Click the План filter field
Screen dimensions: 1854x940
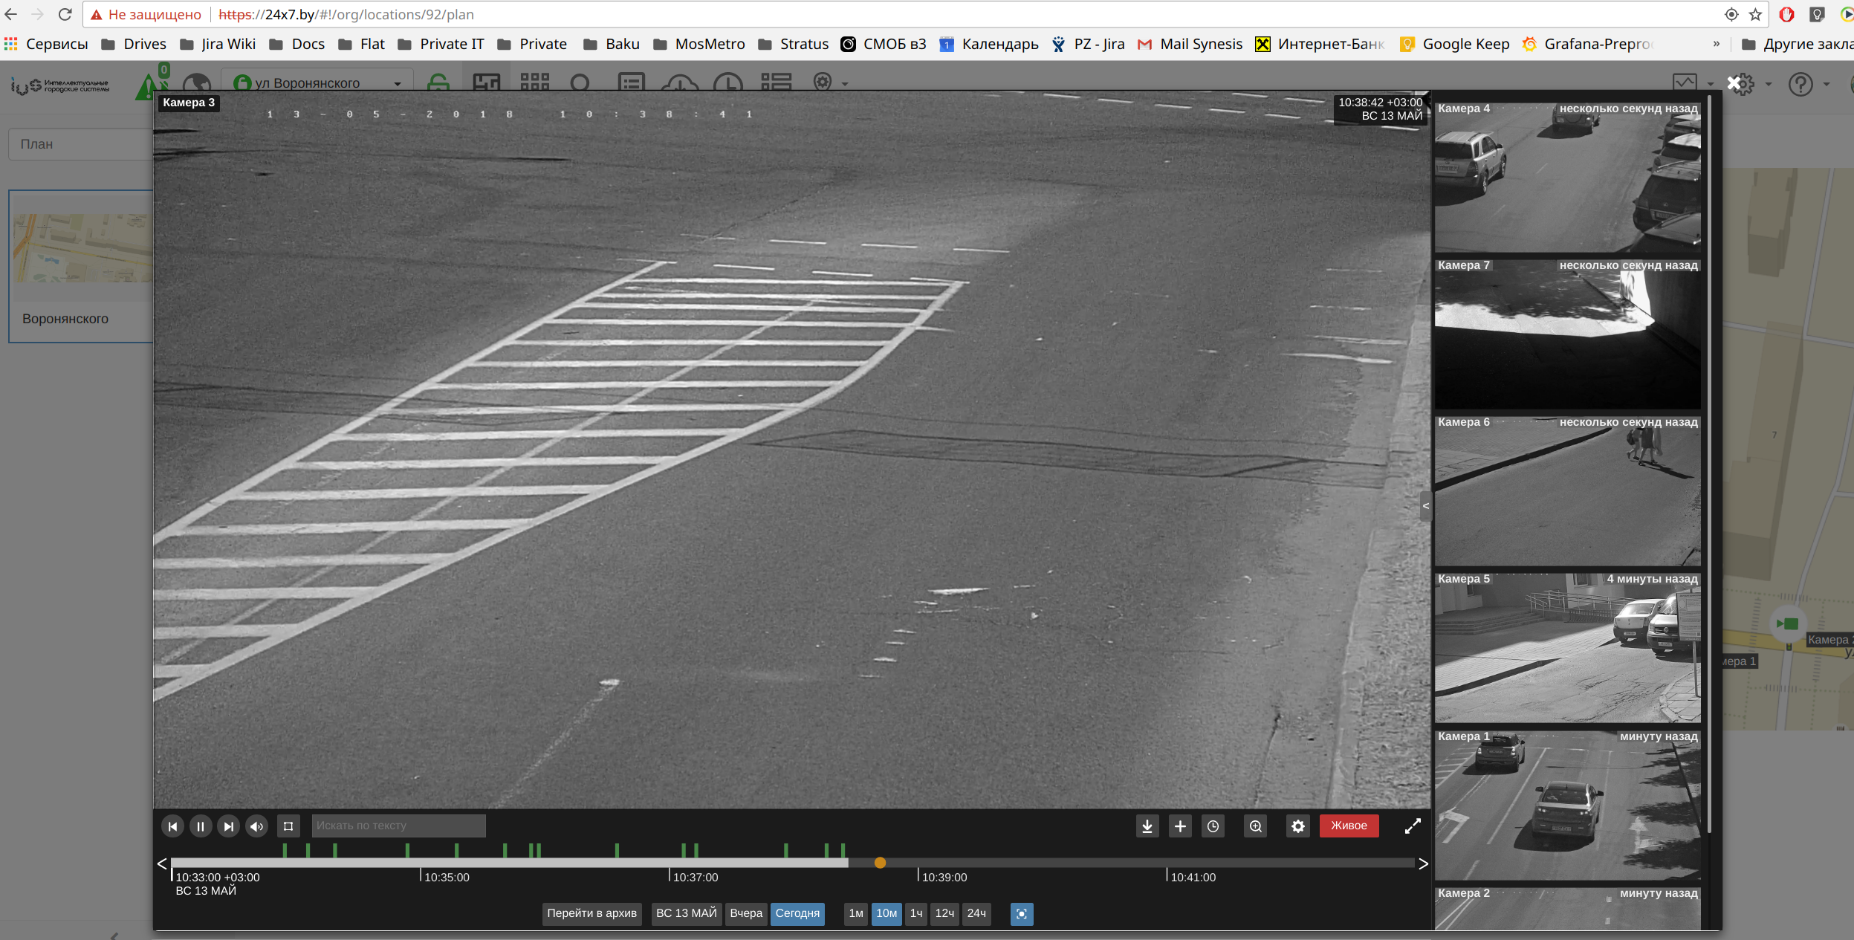pyautogui.click(x=80, y=144)
